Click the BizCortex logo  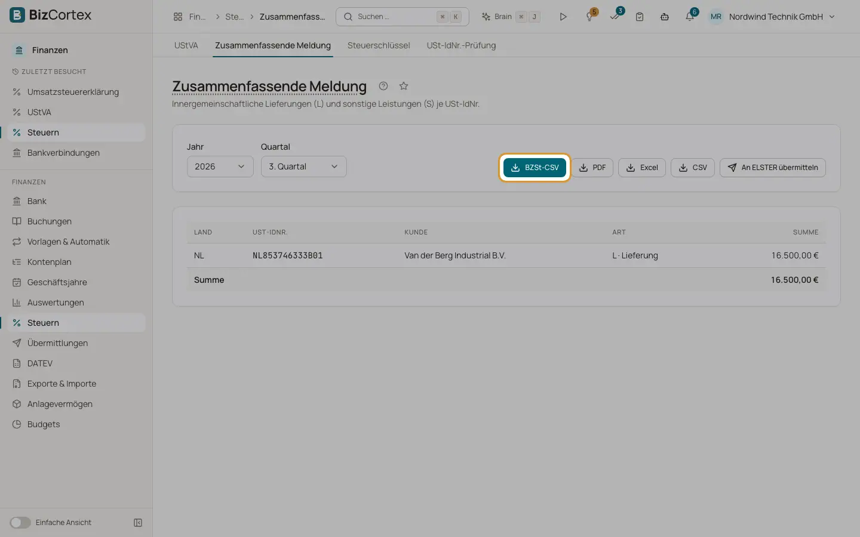point(51,15)
